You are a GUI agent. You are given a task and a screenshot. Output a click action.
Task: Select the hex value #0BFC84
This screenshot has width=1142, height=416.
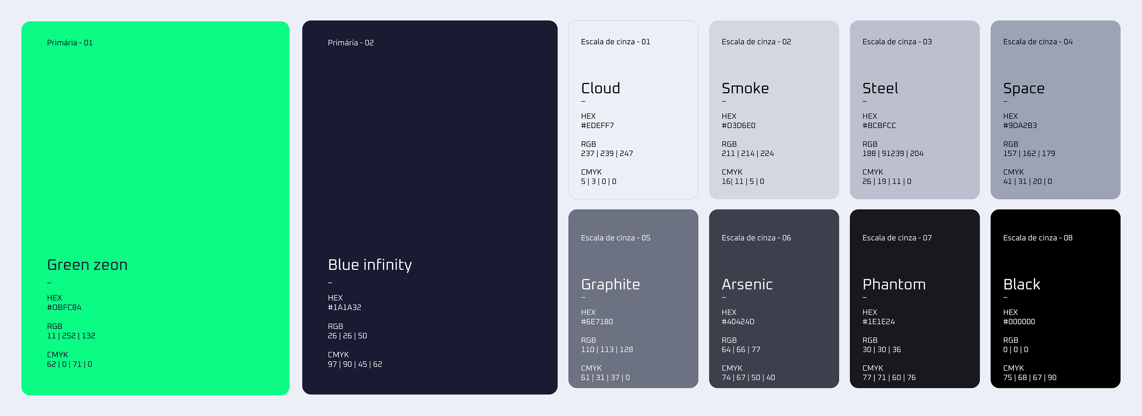tap(64, 308)
